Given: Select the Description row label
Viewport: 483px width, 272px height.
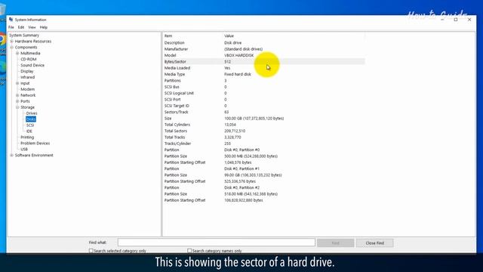Looking at the screenshot, I should 174,43.
